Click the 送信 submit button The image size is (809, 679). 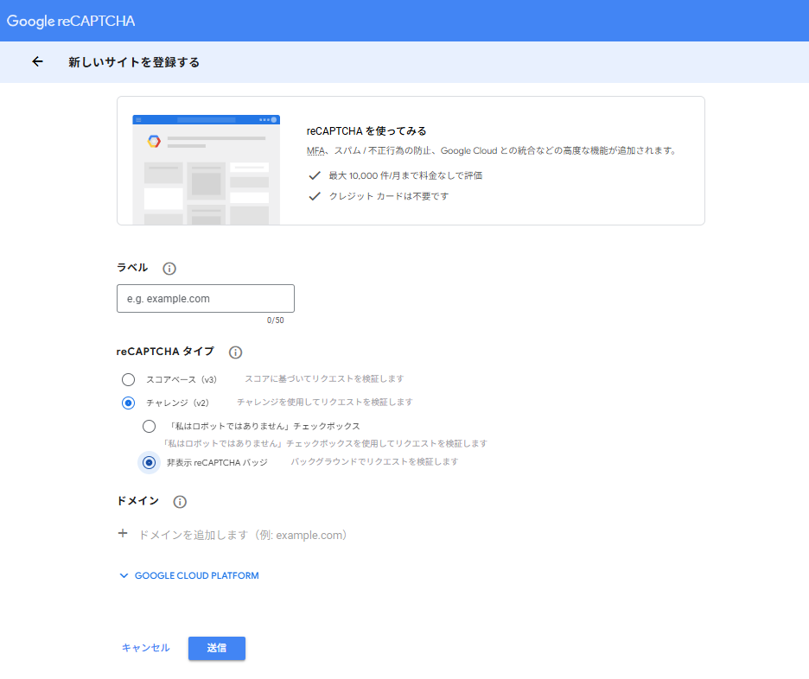coord(217,648)
